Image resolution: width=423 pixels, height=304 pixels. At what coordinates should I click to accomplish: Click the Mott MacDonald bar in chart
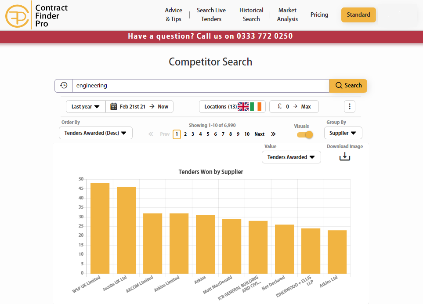(x=232, y=246)
